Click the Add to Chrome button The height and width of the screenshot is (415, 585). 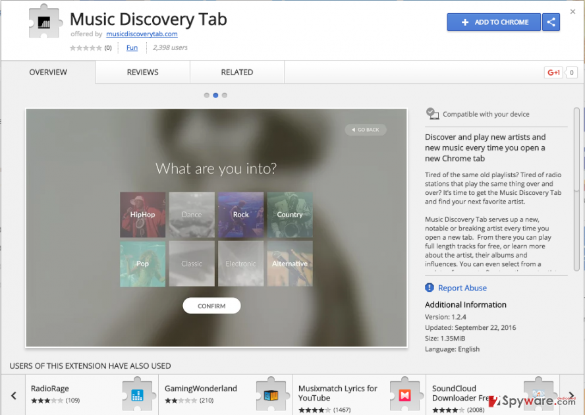tap(493, 22)
